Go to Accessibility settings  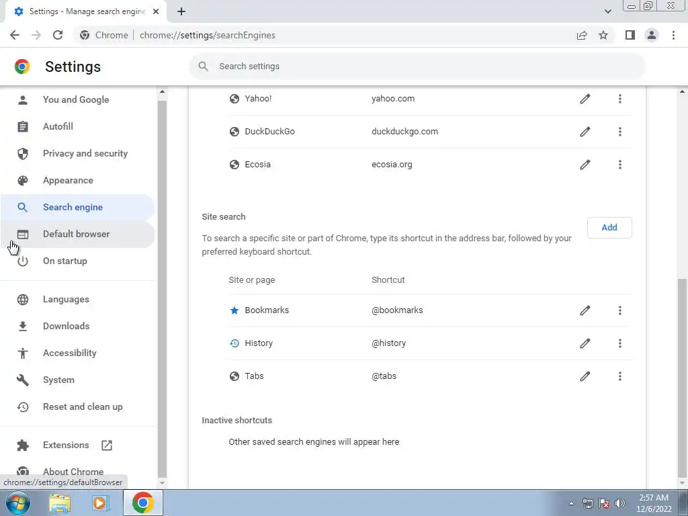point(78,353)
